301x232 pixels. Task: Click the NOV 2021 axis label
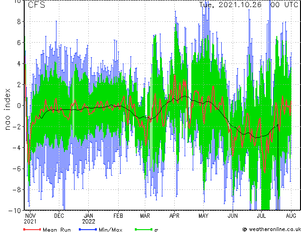coord(30,219)
